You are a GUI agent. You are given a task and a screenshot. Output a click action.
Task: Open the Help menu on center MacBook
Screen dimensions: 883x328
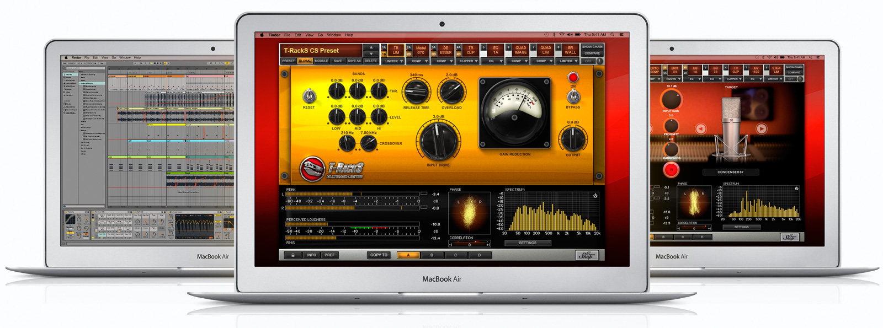(349, 35)
